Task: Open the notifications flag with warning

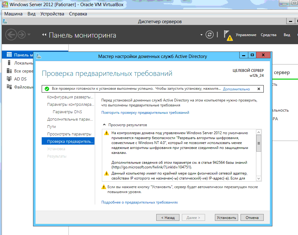Action: coord(228,35)
